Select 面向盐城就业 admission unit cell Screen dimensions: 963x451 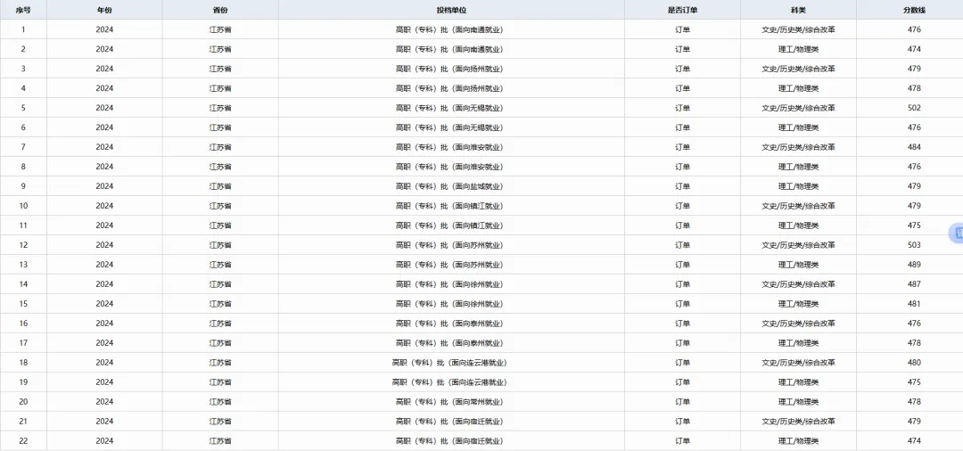(449, 186)
